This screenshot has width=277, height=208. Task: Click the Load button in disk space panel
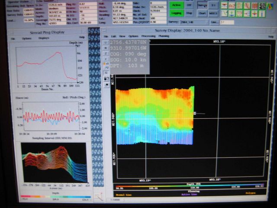pos(11,21)
